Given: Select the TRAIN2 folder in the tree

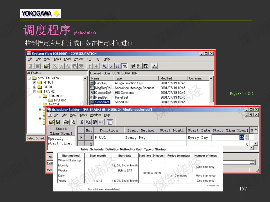Looking at the screenshot, I should coord(46,91).
